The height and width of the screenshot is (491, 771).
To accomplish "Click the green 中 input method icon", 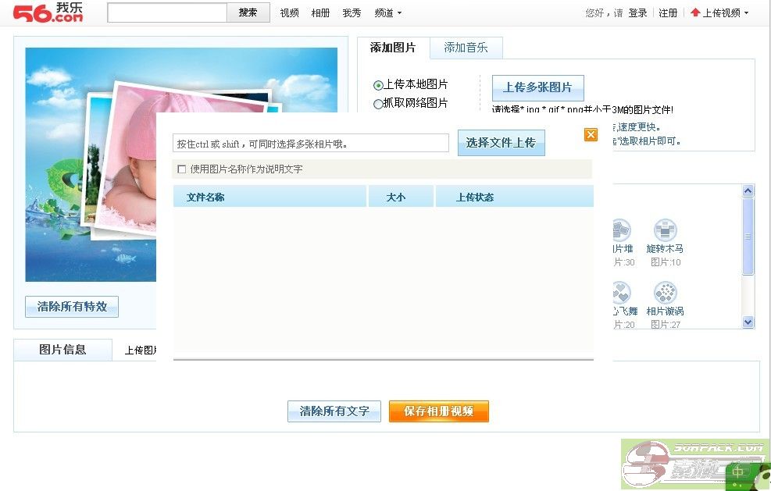I will [738, 472].
